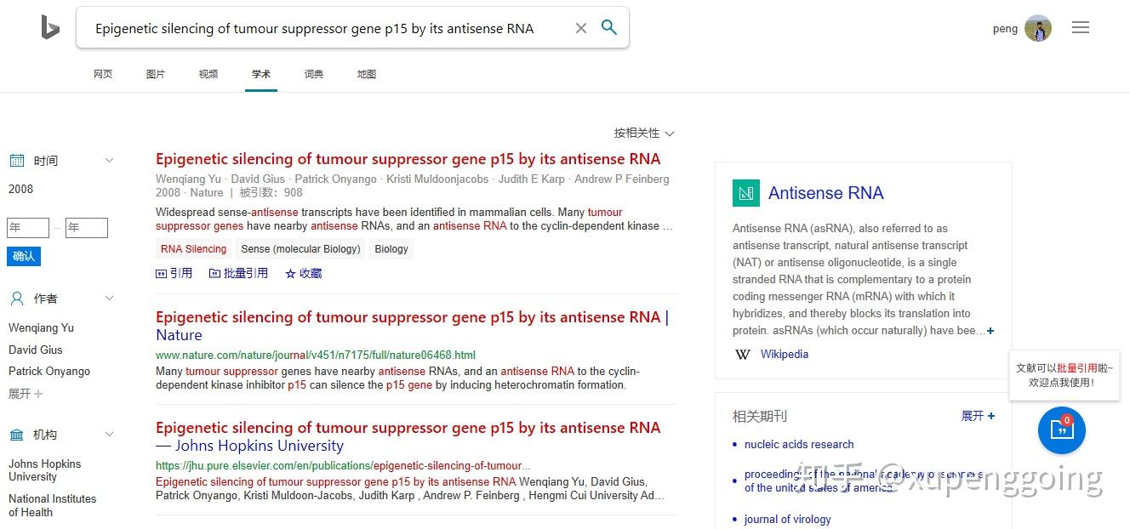1130x529 pixels.
Task: Filter by year 2008
Action: (21, 189)
